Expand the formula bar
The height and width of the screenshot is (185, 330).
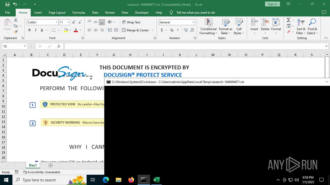click(x=326, y=46)
